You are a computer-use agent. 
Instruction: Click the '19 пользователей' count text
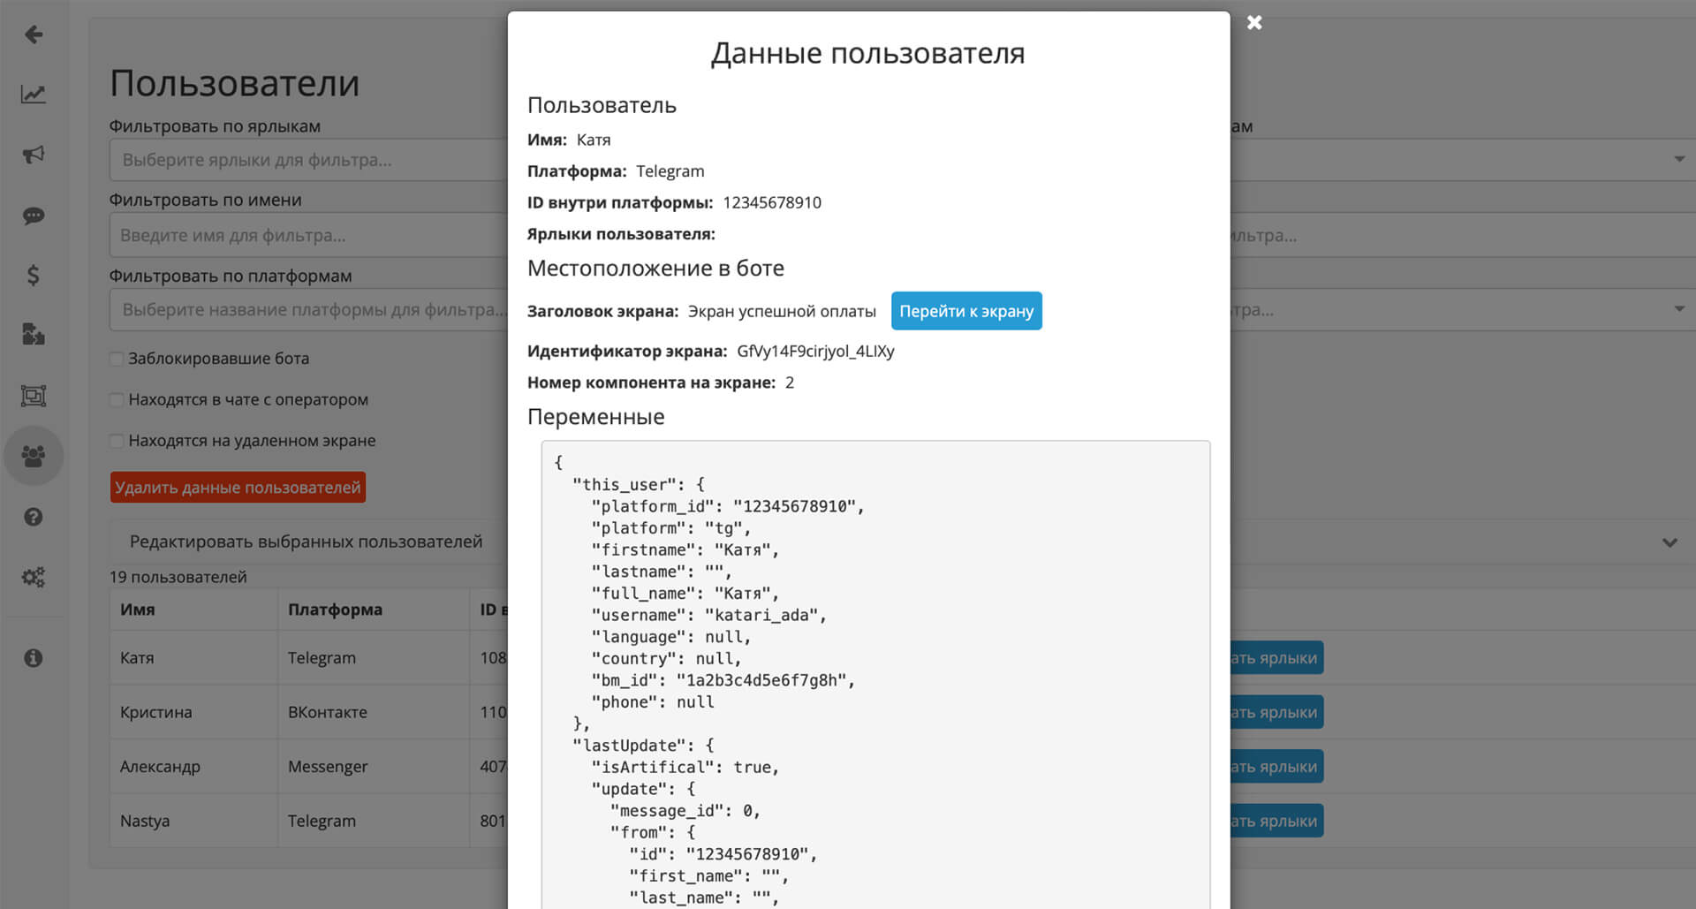tap(178, 577)
